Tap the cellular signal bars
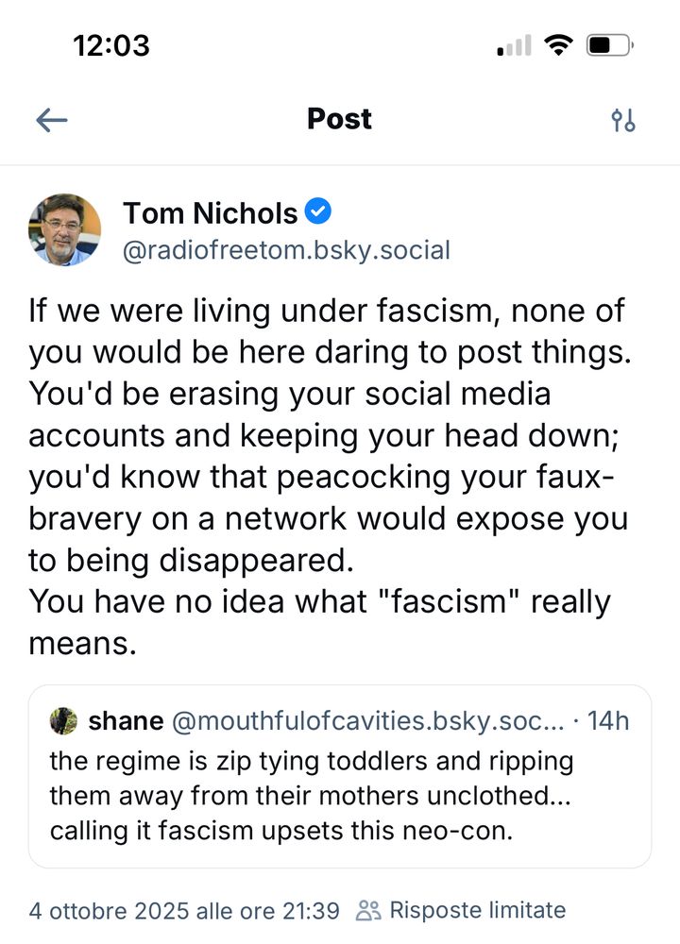The width and height of the screenshot is (680, 944). point(514,46)
